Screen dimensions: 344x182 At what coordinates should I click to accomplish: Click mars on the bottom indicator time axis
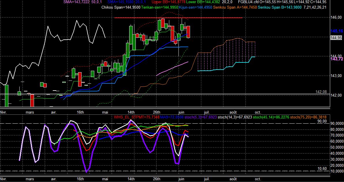pos(30,179)
